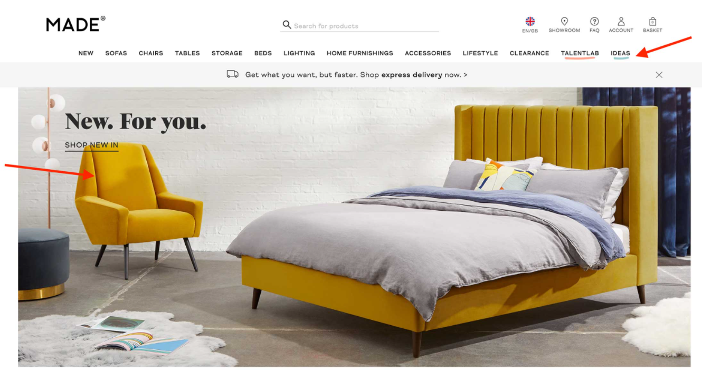This screenshot has height=371, width=702.
Task: Click the delivery truck icon in banner
Action: (232, 74)
